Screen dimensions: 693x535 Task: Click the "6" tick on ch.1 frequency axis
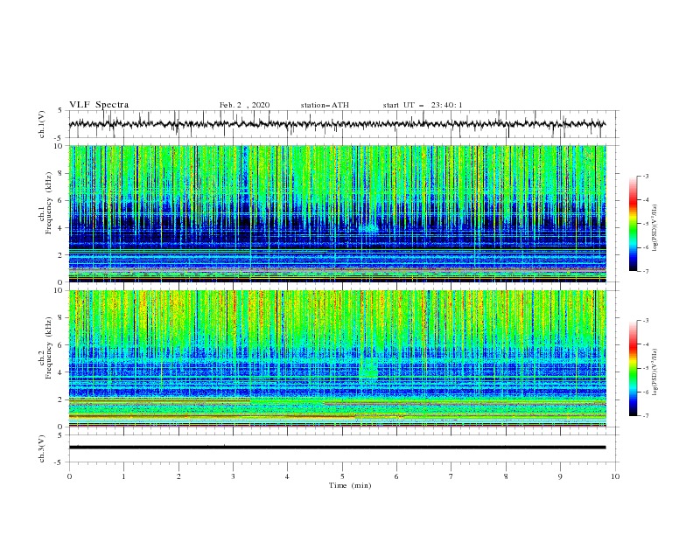pos(61,200)
